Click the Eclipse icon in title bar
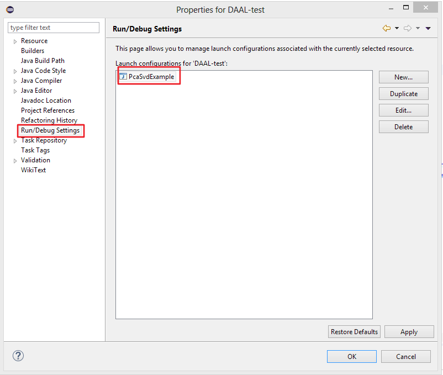This screenshot has height=375, width=443. 10,9
